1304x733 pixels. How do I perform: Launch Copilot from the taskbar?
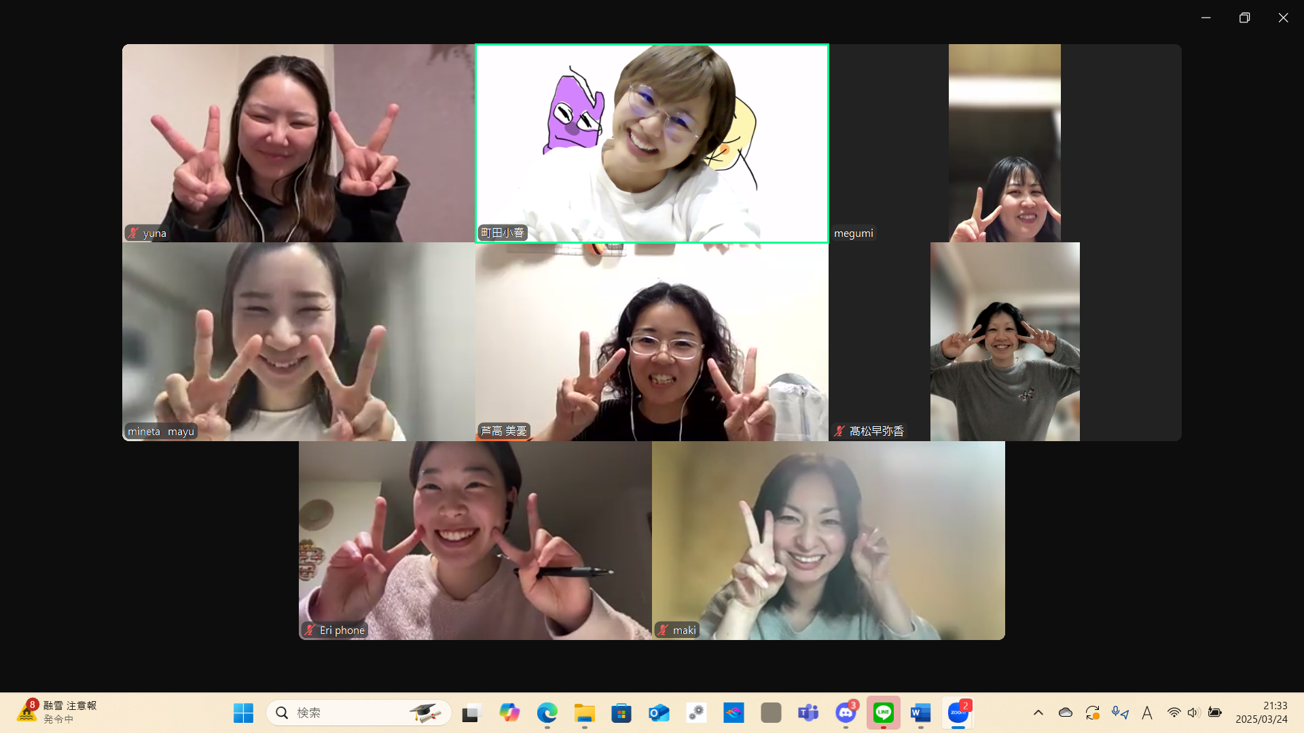point(509,713)
